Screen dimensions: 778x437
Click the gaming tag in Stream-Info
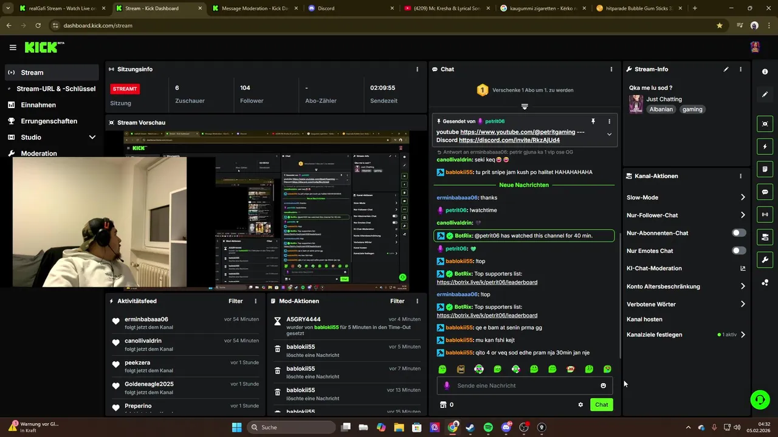(692, 109)
